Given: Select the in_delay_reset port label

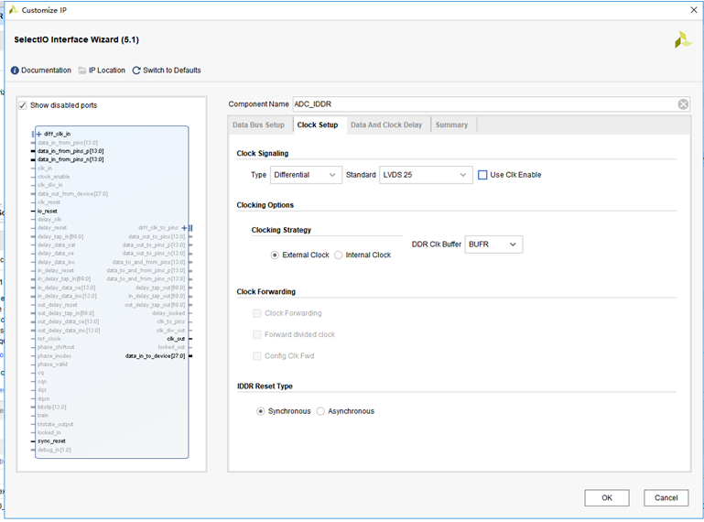Looking at the screenshot, I should click(55, 270).
